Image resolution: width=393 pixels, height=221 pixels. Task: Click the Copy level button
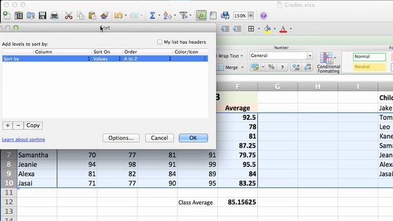pos(33,125)
